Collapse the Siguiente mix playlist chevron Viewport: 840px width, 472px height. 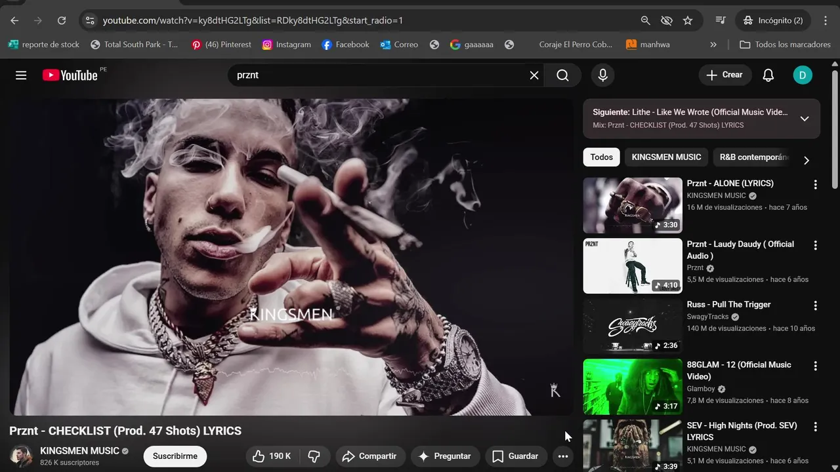(805, 119)
